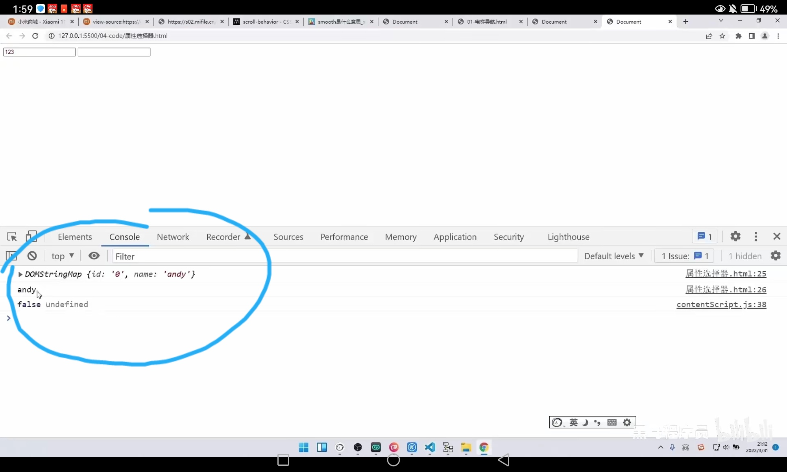The width and height of the screenshot is (787, 472).
Task: Open the top frame context dropdown
Action: point(63,256)
